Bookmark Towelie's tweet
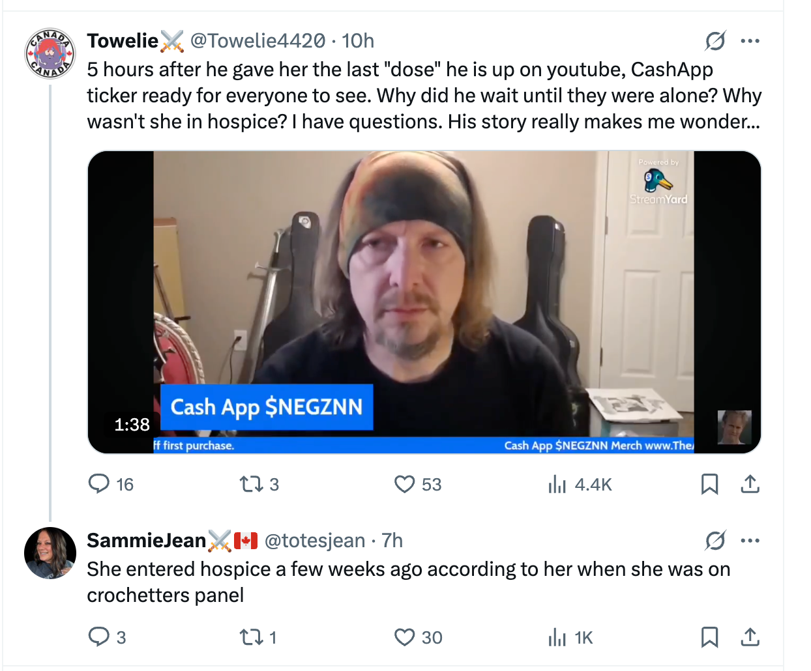The height and width of the screenshot is (671, 811). [x=709, y=484]
